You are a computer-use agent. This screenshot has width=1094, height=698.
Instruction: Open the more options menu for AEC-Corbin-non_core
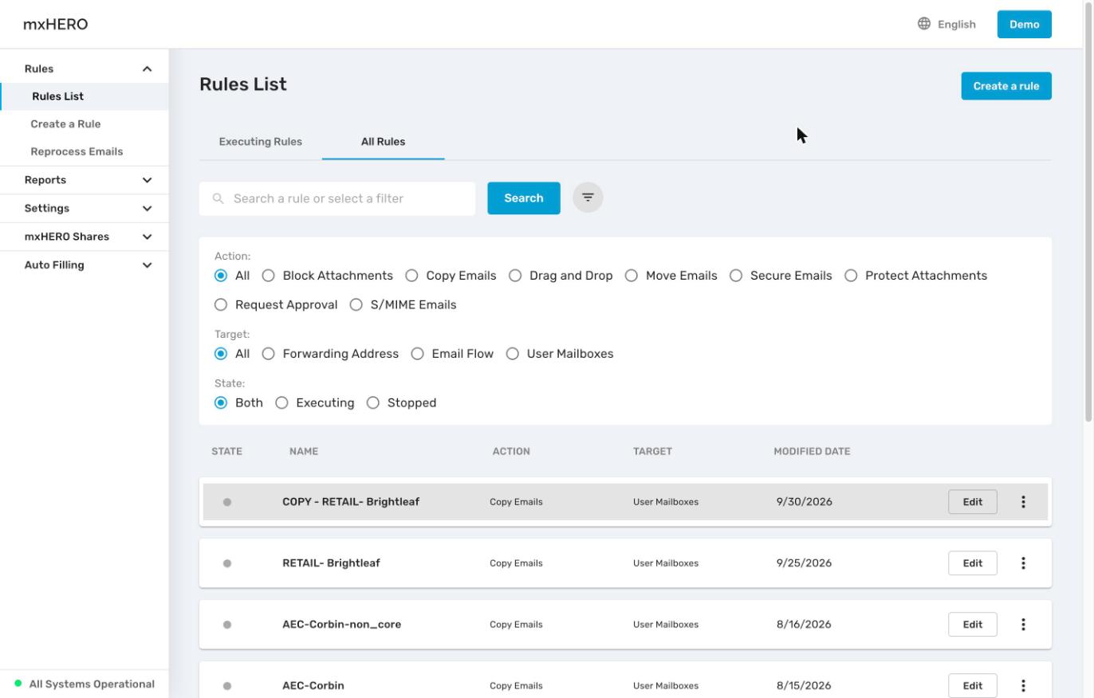pos(1023,625)
